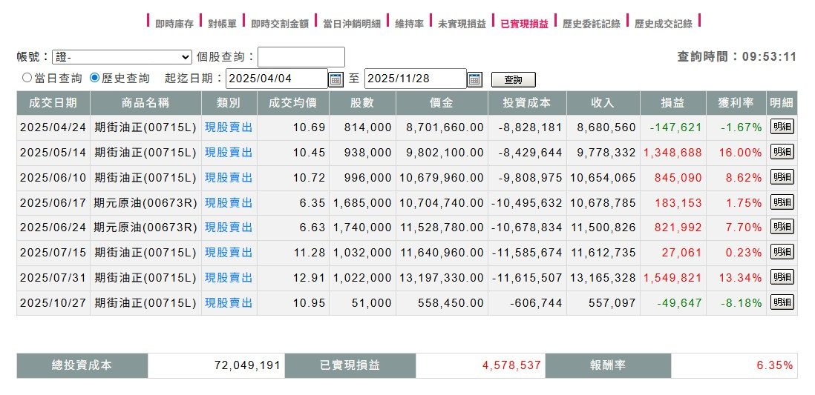Switch to the 維持率 tab
Viewport: 815px width, 395px height.
click(x=409, y=24)
